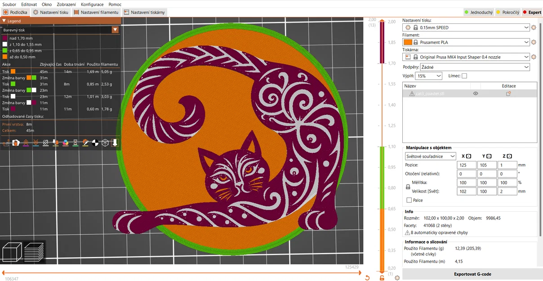The width and height of the screenshot is (543, 281).
Task: Toggle Z axis mirror button
Action: click(x=510, y=156)
